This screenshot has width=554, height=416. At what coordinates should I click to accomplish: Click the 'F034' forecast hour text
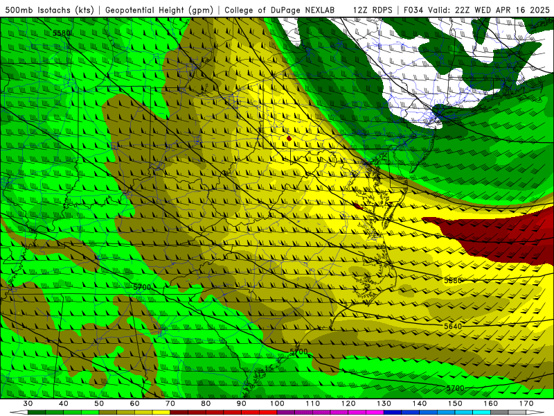point(414,10)
